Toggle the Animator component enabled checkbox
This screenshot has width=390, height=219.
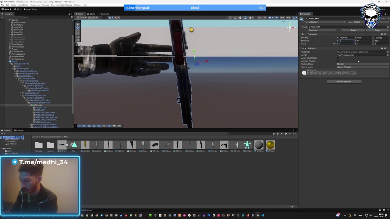point(306,48)
